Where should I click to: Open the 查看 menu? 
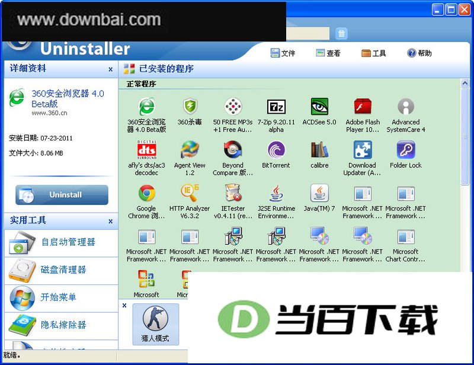[x=328, y=53]
